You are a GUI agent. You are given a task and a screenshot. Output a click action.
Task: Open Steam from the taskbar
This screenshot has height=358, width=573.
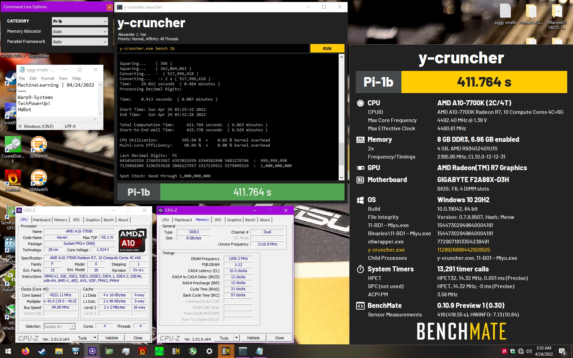(x=42, y=351)
